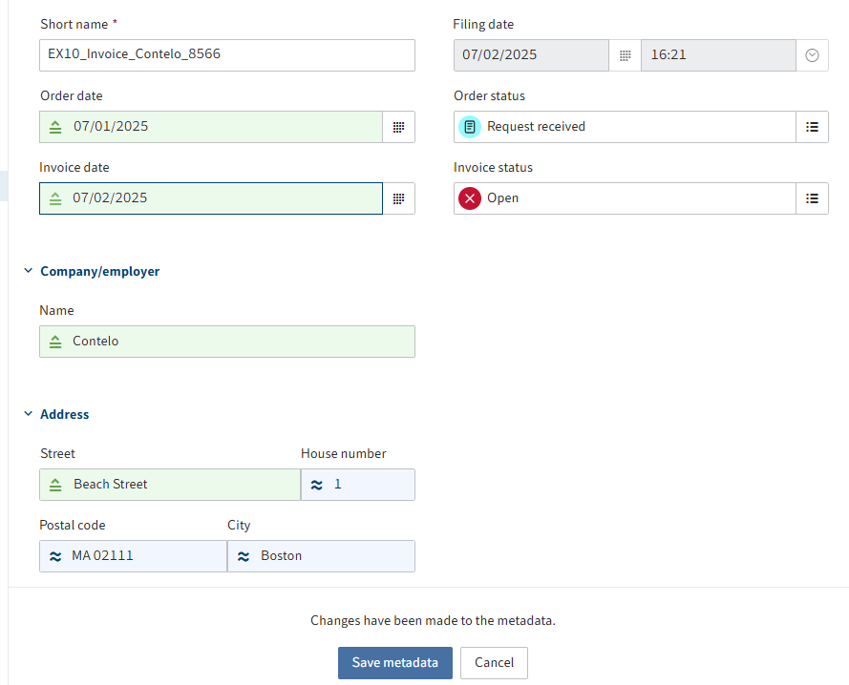
Task: Click the approximate icon in City field
Action: 244,556
